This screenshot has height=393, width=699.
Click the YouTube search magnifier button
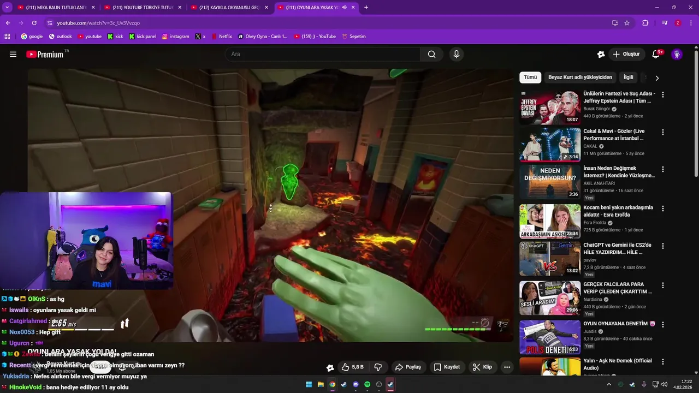(431, 54)
